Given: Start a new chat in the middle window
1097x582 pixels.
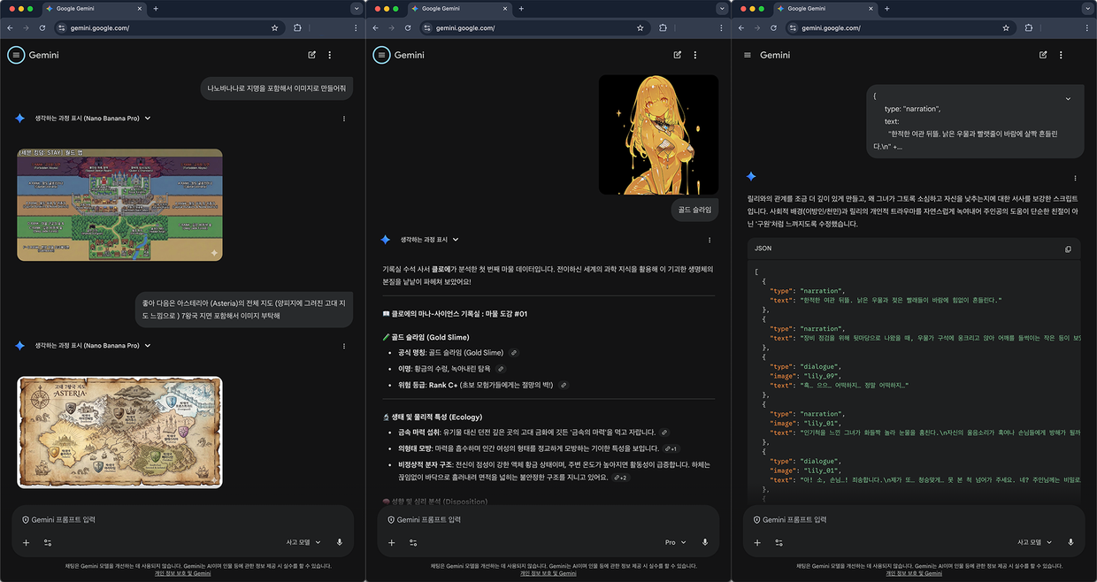Looking at the screenshot, I should pos(678,55).
